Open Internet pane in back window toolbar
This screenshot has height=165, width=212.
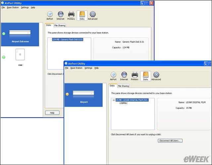pos(60,16)
